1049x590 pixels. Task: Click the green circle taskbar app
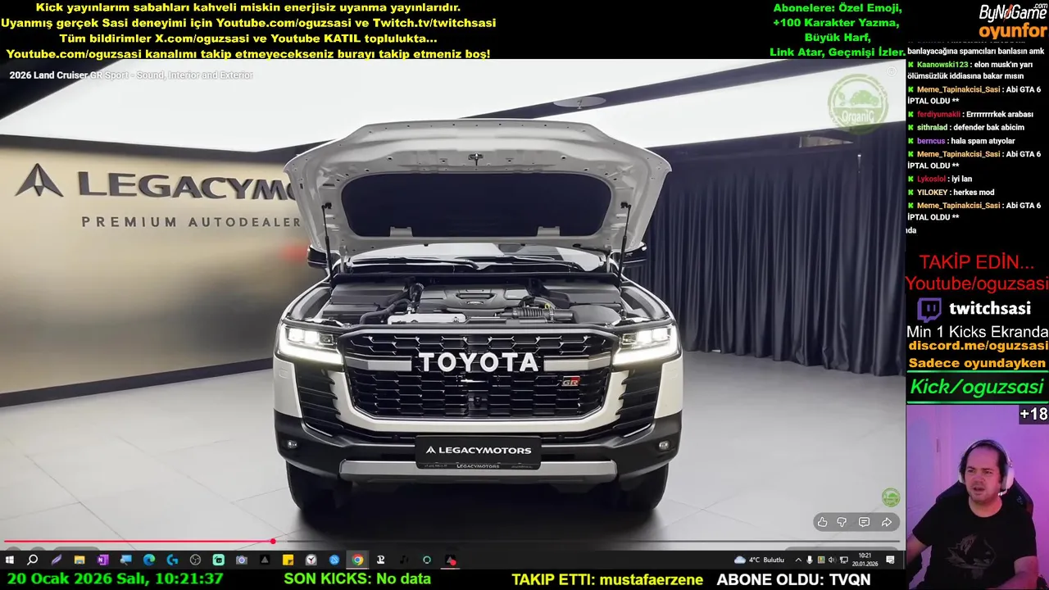(427, 560)
